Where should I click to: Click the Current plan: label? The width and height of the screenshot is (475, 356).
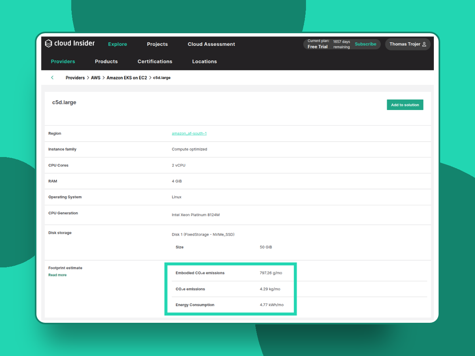[318, 41]
